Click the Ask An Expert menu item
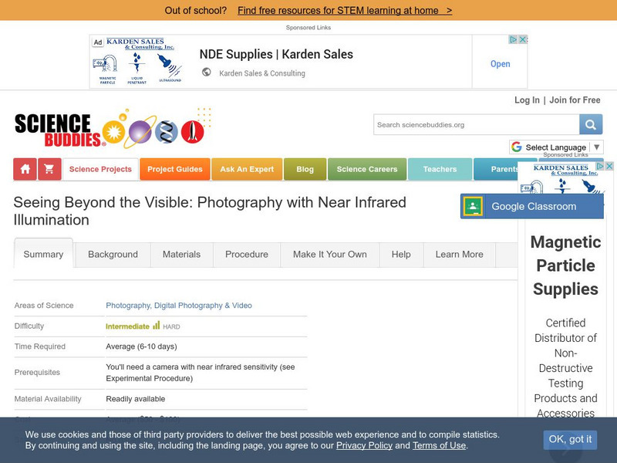The height and width of the screenshot is (463, 617). coord(247,169)
